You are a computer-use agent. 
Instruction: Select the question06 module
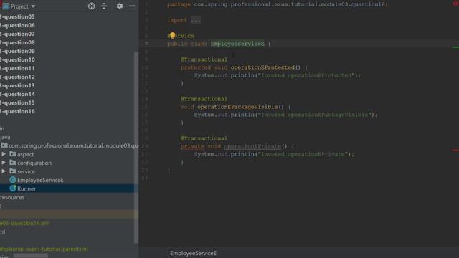17,26
